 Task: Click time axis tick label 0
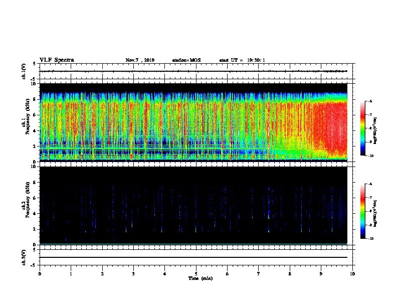click(x=40, y=274)
